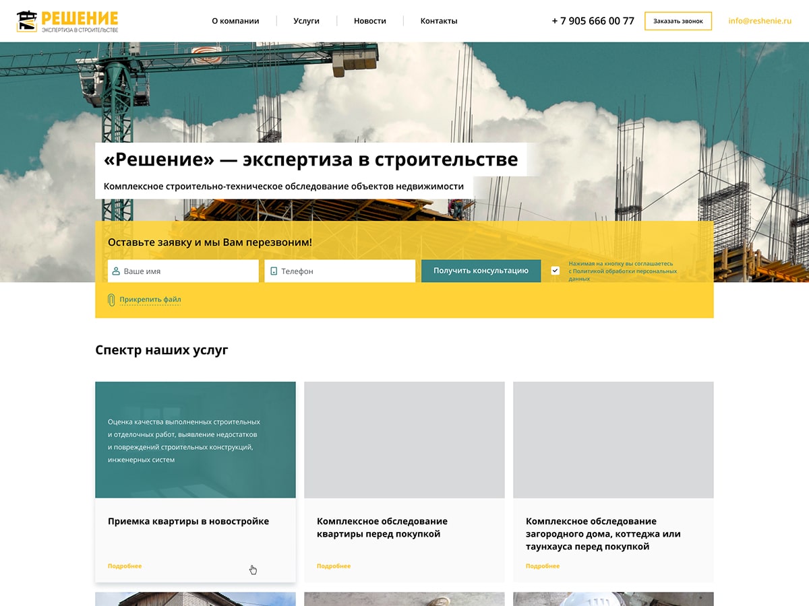Screen dimensions: 809x606
Task: Click the Решение company logo
Action: click(x=67, y=21)
